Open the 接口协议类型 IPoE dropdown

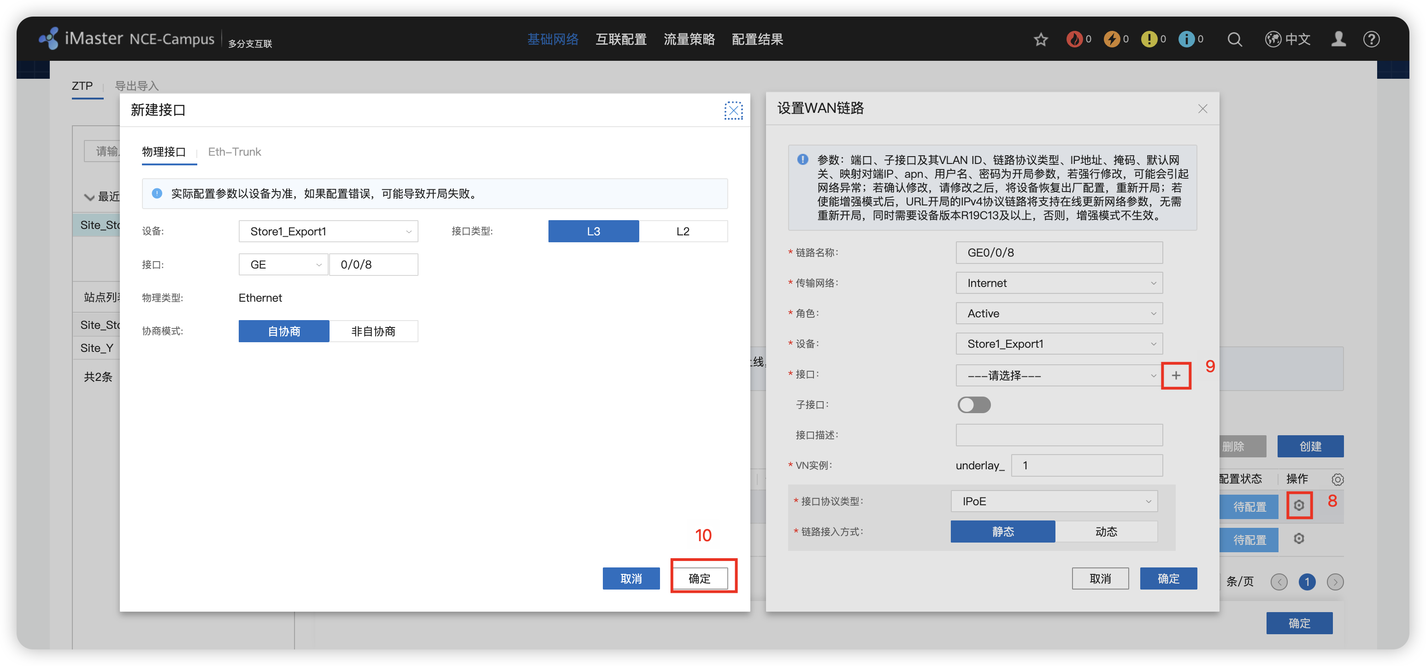(1054, 501)
